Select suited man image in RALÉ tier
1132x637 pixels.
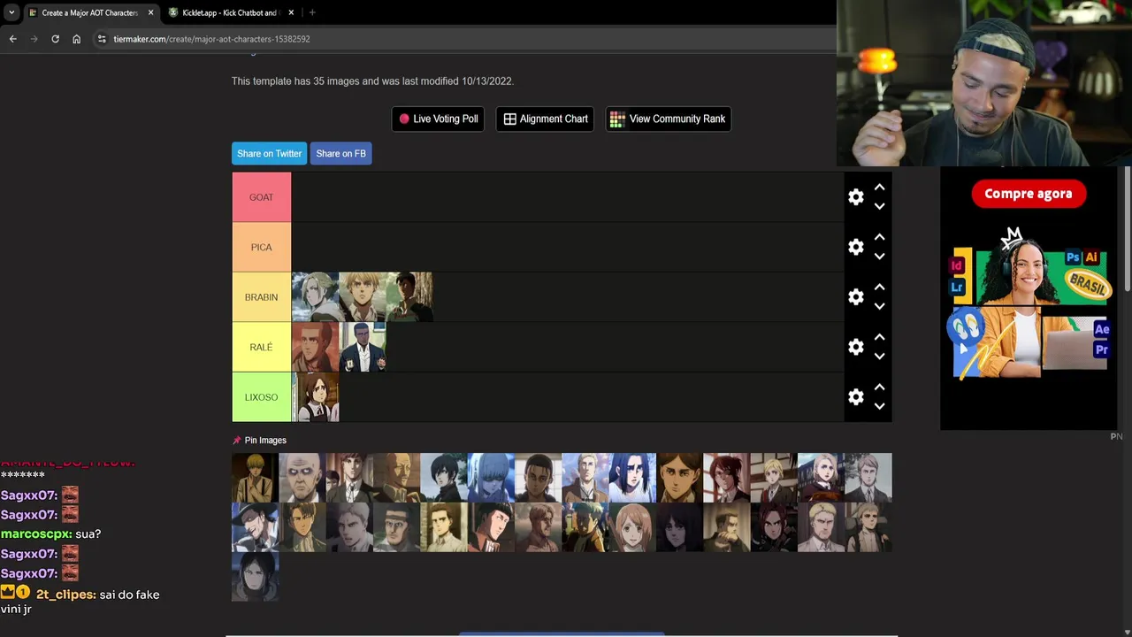[x=363, y=347]
